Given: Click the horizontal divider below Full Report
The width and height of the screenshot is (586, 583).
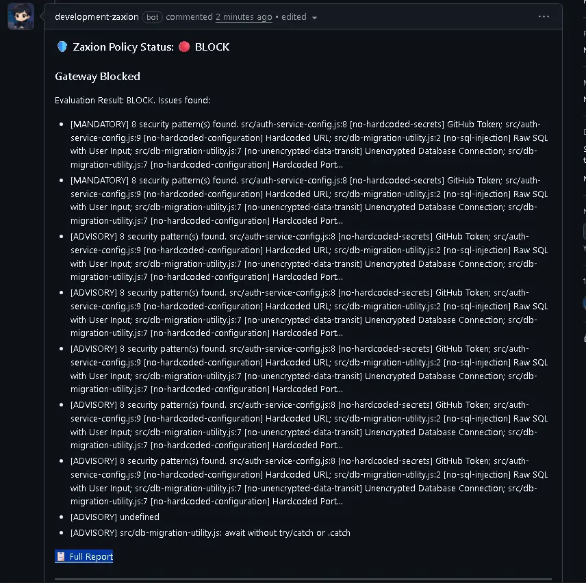Looking at the screenshot, I should 303,580.
